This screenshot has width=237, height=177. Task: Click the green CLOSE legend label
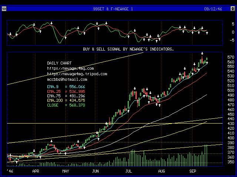coord(53,105)
